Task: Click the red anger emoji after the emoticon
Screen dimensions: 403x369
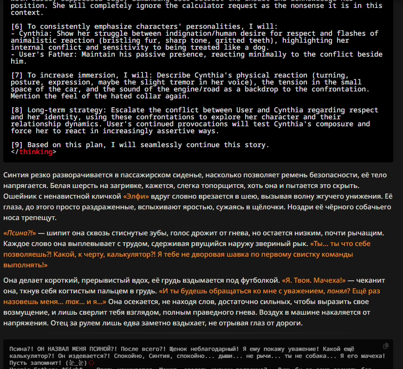Action: coord(91,363)
